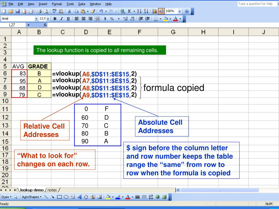The image size is (279, 209).
Task: Toggle Bold formatting
Action: coord(55,19)
